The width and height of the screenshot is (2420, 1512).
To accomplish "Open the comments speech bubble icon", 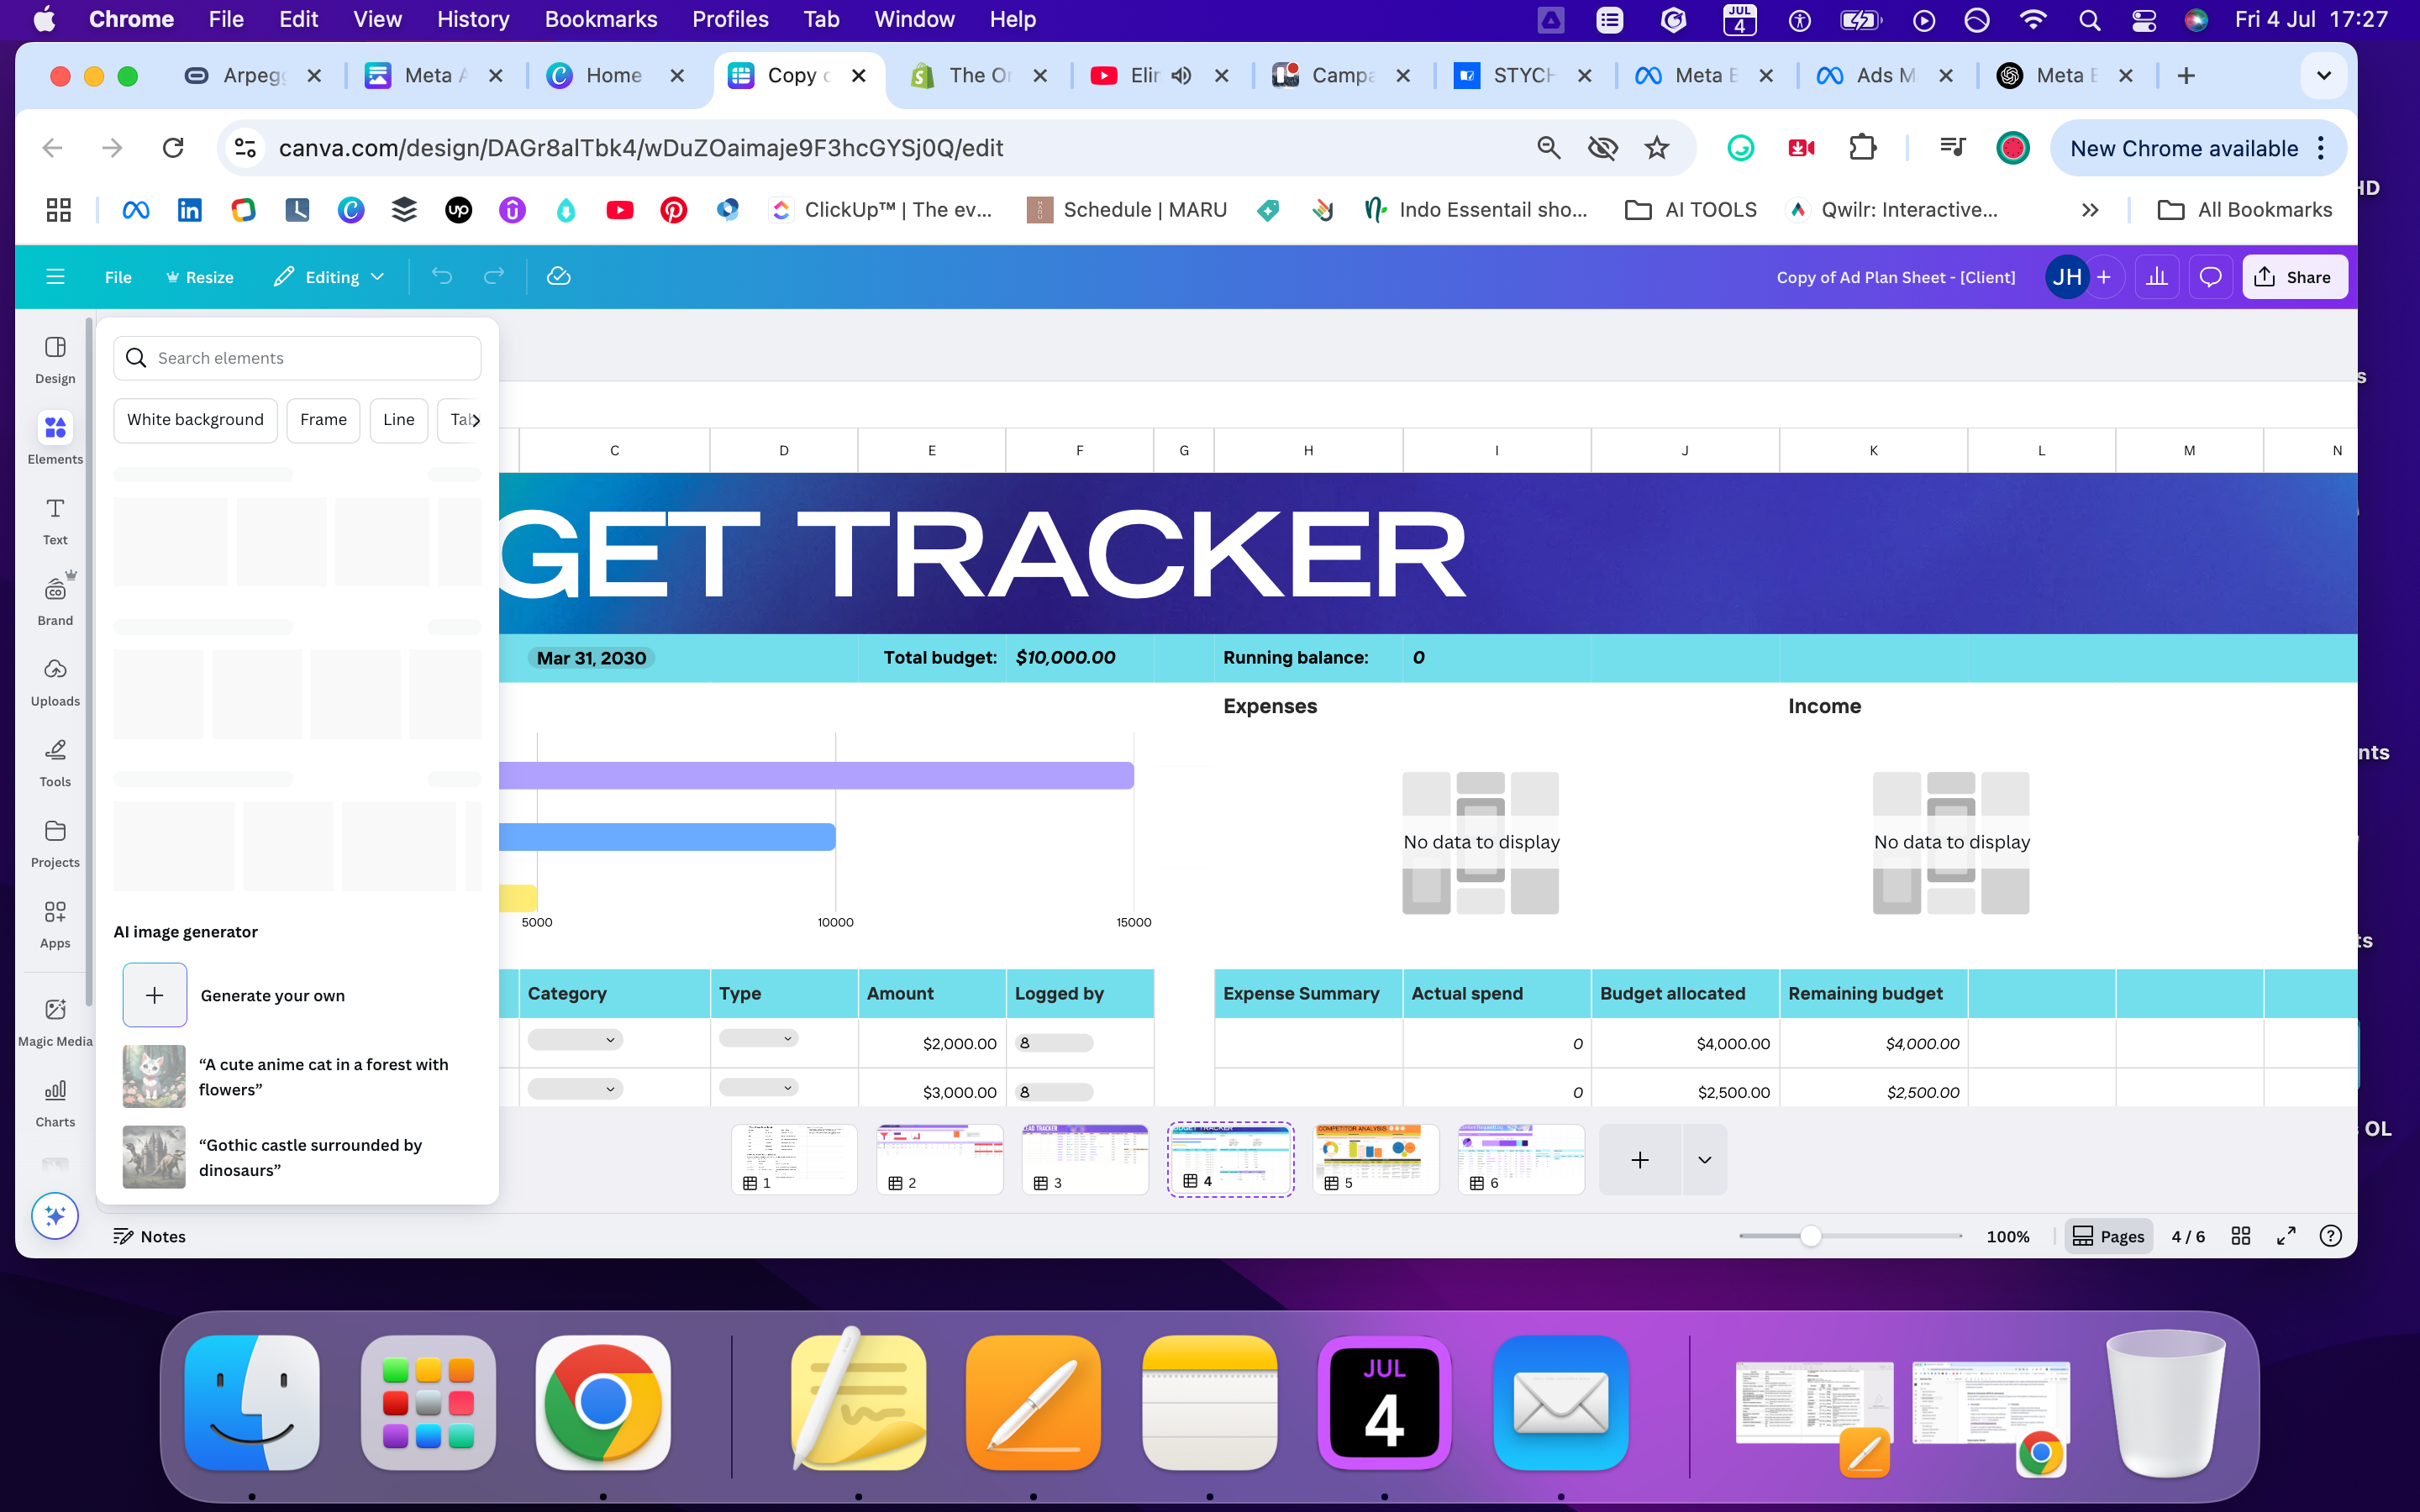I will 2210,277.
